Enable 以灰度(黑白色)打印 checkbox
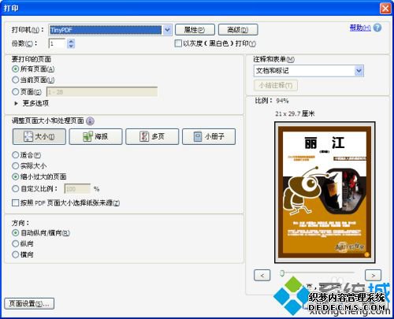The height and width of the screenshot is (319, 394). pos(178,43)
